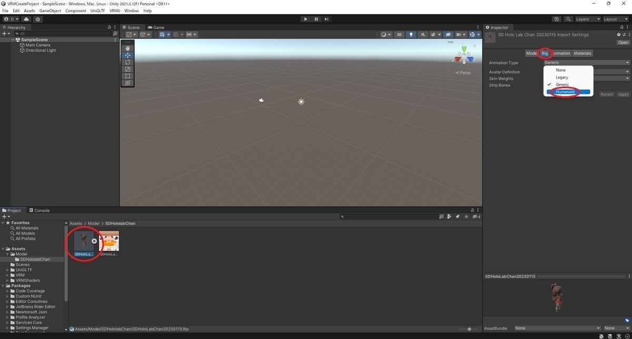Open Animation Type dropdown field
The height and width of the screenshot is (339, 632).
tap(587, 63)
